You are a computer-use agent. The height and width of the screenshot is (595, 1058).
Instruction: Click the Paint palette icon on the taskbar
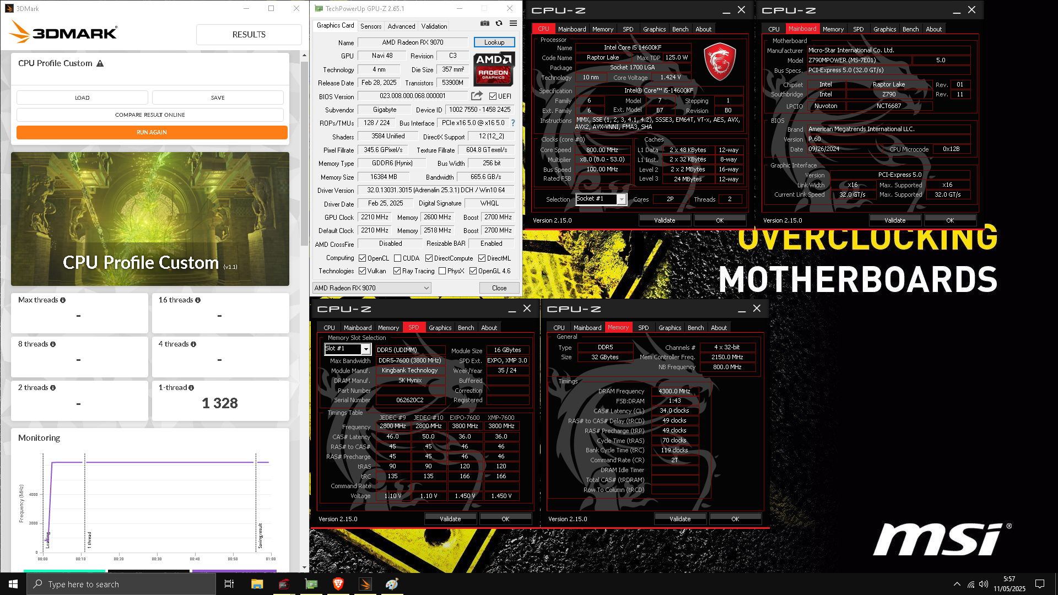coord(392,584)
